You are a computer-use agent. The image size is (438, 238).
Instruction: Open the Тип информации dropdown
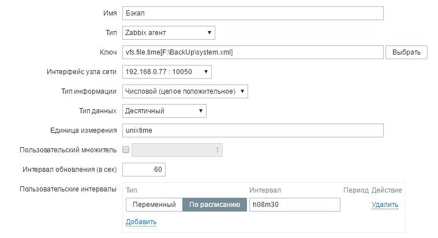coord(185,91)
